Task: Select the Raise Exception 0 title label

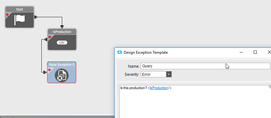Action: [62, 65]
